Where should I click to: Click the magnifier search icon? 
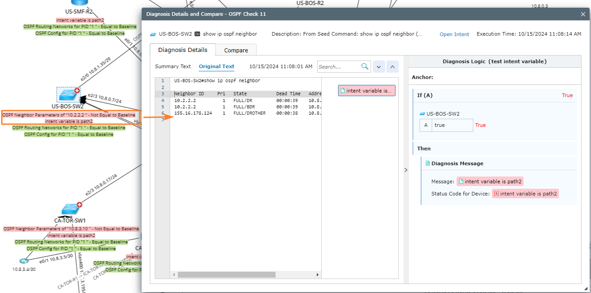coord(365,66)
